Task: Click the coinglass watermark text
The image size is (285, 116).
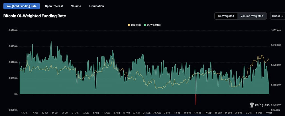Action: point(262,105)
